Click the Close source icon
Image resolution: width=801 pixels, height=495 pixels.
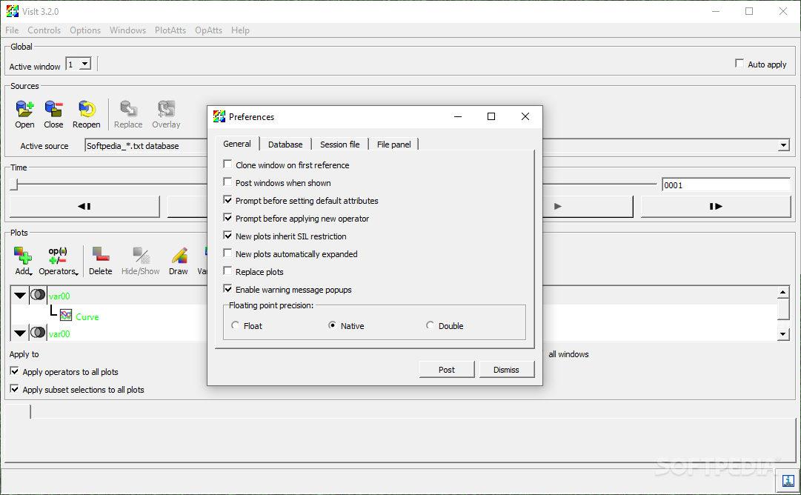pos(53,109)
